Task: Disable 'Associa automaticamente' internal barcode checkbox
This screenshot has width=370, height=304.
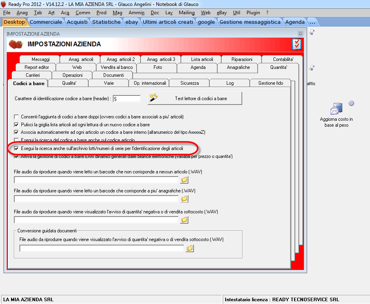Action: click(16, 132)
